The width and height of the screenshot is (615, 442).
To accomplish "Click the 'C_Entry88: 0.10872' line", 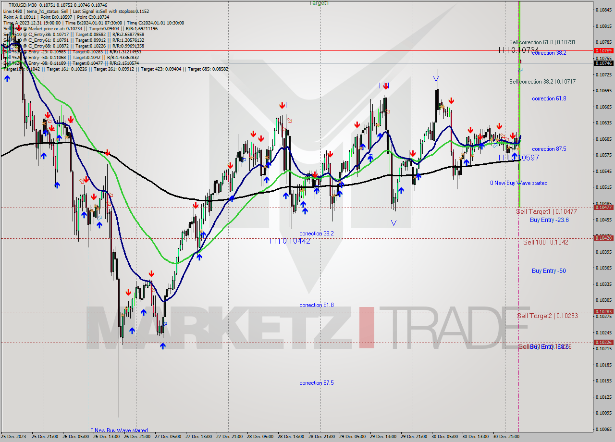I will tap(74, 46).
